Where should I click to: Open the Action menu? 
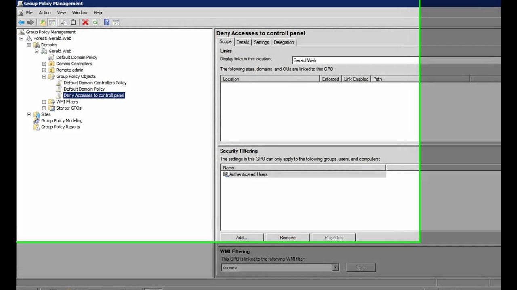pyautogui.click(x=45, y=13)
